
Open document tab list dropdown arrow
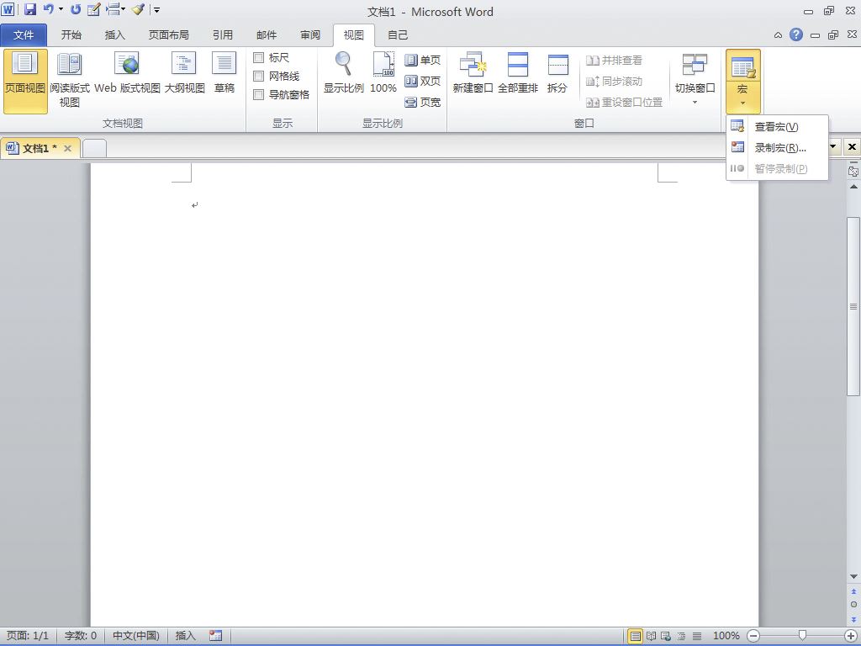pyautogui.click(x=833, y=146)
